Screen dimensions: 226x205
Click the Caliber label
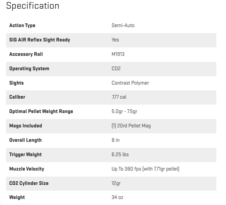click(17, 97)
